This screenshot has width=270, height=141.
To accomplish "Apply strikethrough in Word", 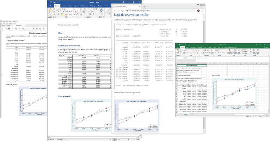I will pyautogui.click(x=67, y=12).
